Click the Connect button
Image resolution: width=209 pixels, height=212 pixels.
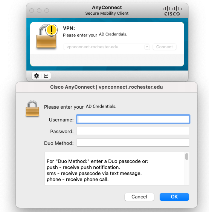[165, 47]
